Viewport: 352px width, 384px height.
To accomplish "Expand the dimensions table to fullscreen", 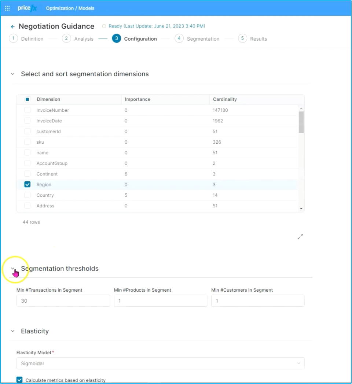I will point(300,237).
